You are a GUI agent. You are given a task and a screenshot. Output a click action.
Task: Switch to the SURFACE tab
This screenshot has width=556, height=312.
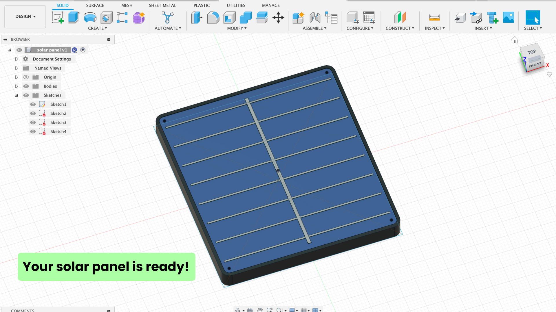tap(95, 5)
